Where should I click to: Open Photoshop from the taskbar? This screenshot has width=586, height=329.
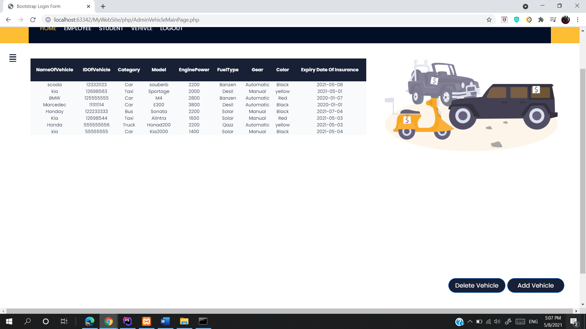(x=127, y=321)
